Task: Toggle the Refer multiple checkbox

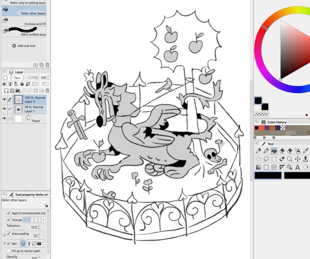Action: [x=9, y=244]
